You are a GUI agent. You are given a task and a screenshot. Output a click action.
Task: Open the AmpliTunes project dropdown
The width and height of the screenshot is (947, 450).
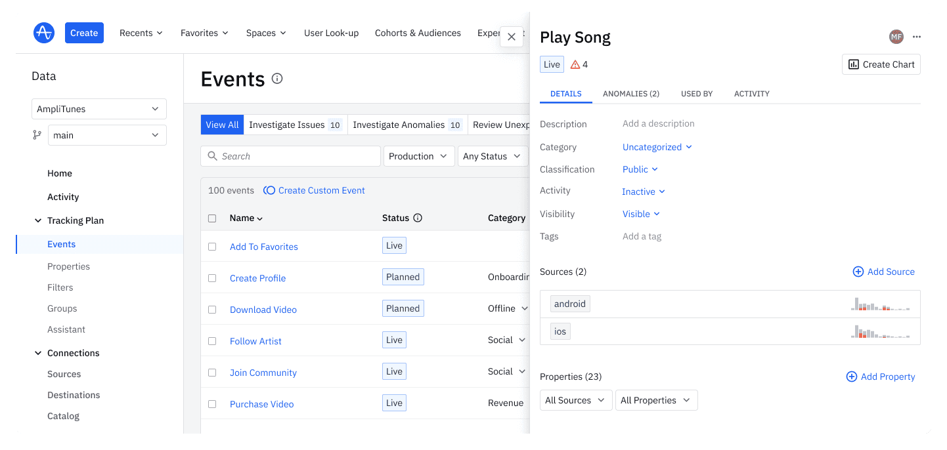(x=99, y=109)
